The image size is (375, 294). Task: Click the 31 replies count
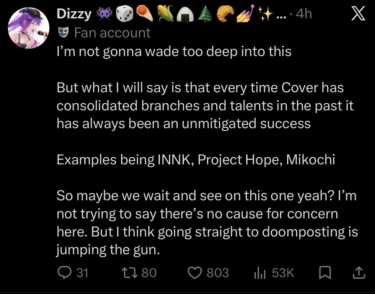tap(82, 273)
